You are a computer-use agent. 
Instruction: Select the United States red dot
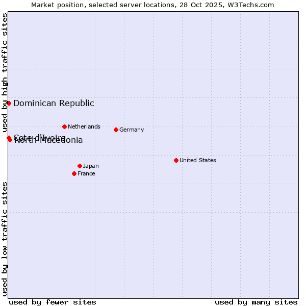tap(176, 160)
